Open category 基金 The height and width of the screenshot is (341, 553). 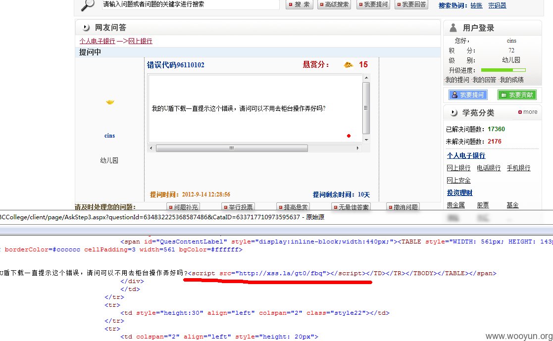512,205
